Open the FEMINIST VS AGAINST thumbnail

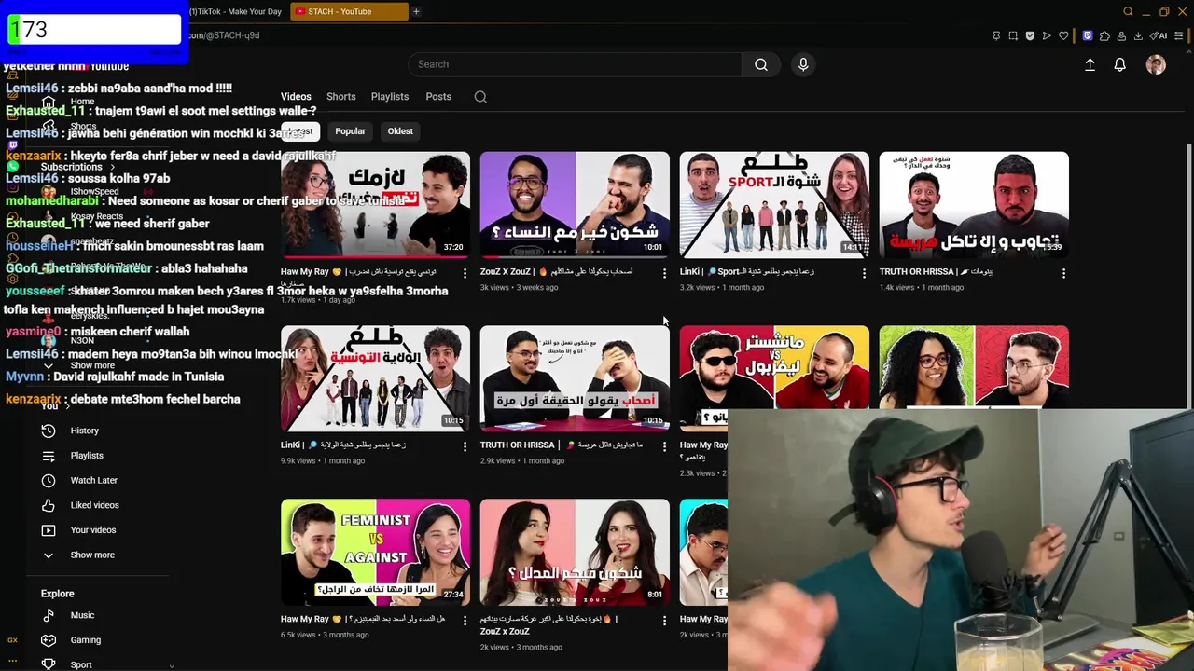click(x=375, y=552)
